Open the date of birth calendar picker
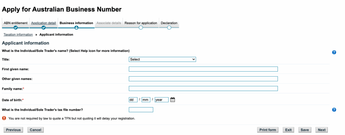This screenshot has width=345, height=135. 173,100
